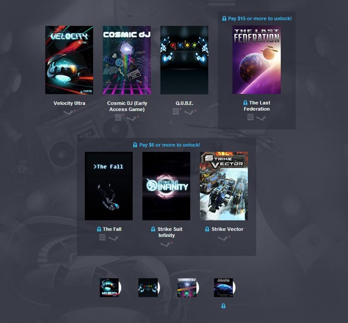Click the "Cosmic DJ (Early Access Game)" title
Image resolution: width=348 pixels, height=323 pixels.
click(127, 106)
